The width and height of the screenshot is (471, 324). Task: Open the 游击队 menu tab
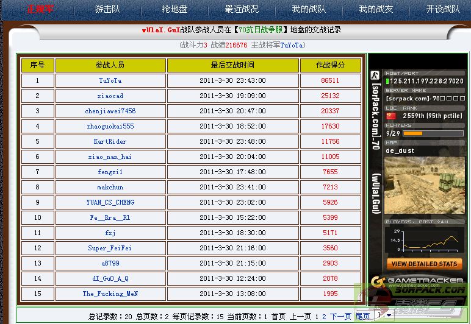coord(107,9)
